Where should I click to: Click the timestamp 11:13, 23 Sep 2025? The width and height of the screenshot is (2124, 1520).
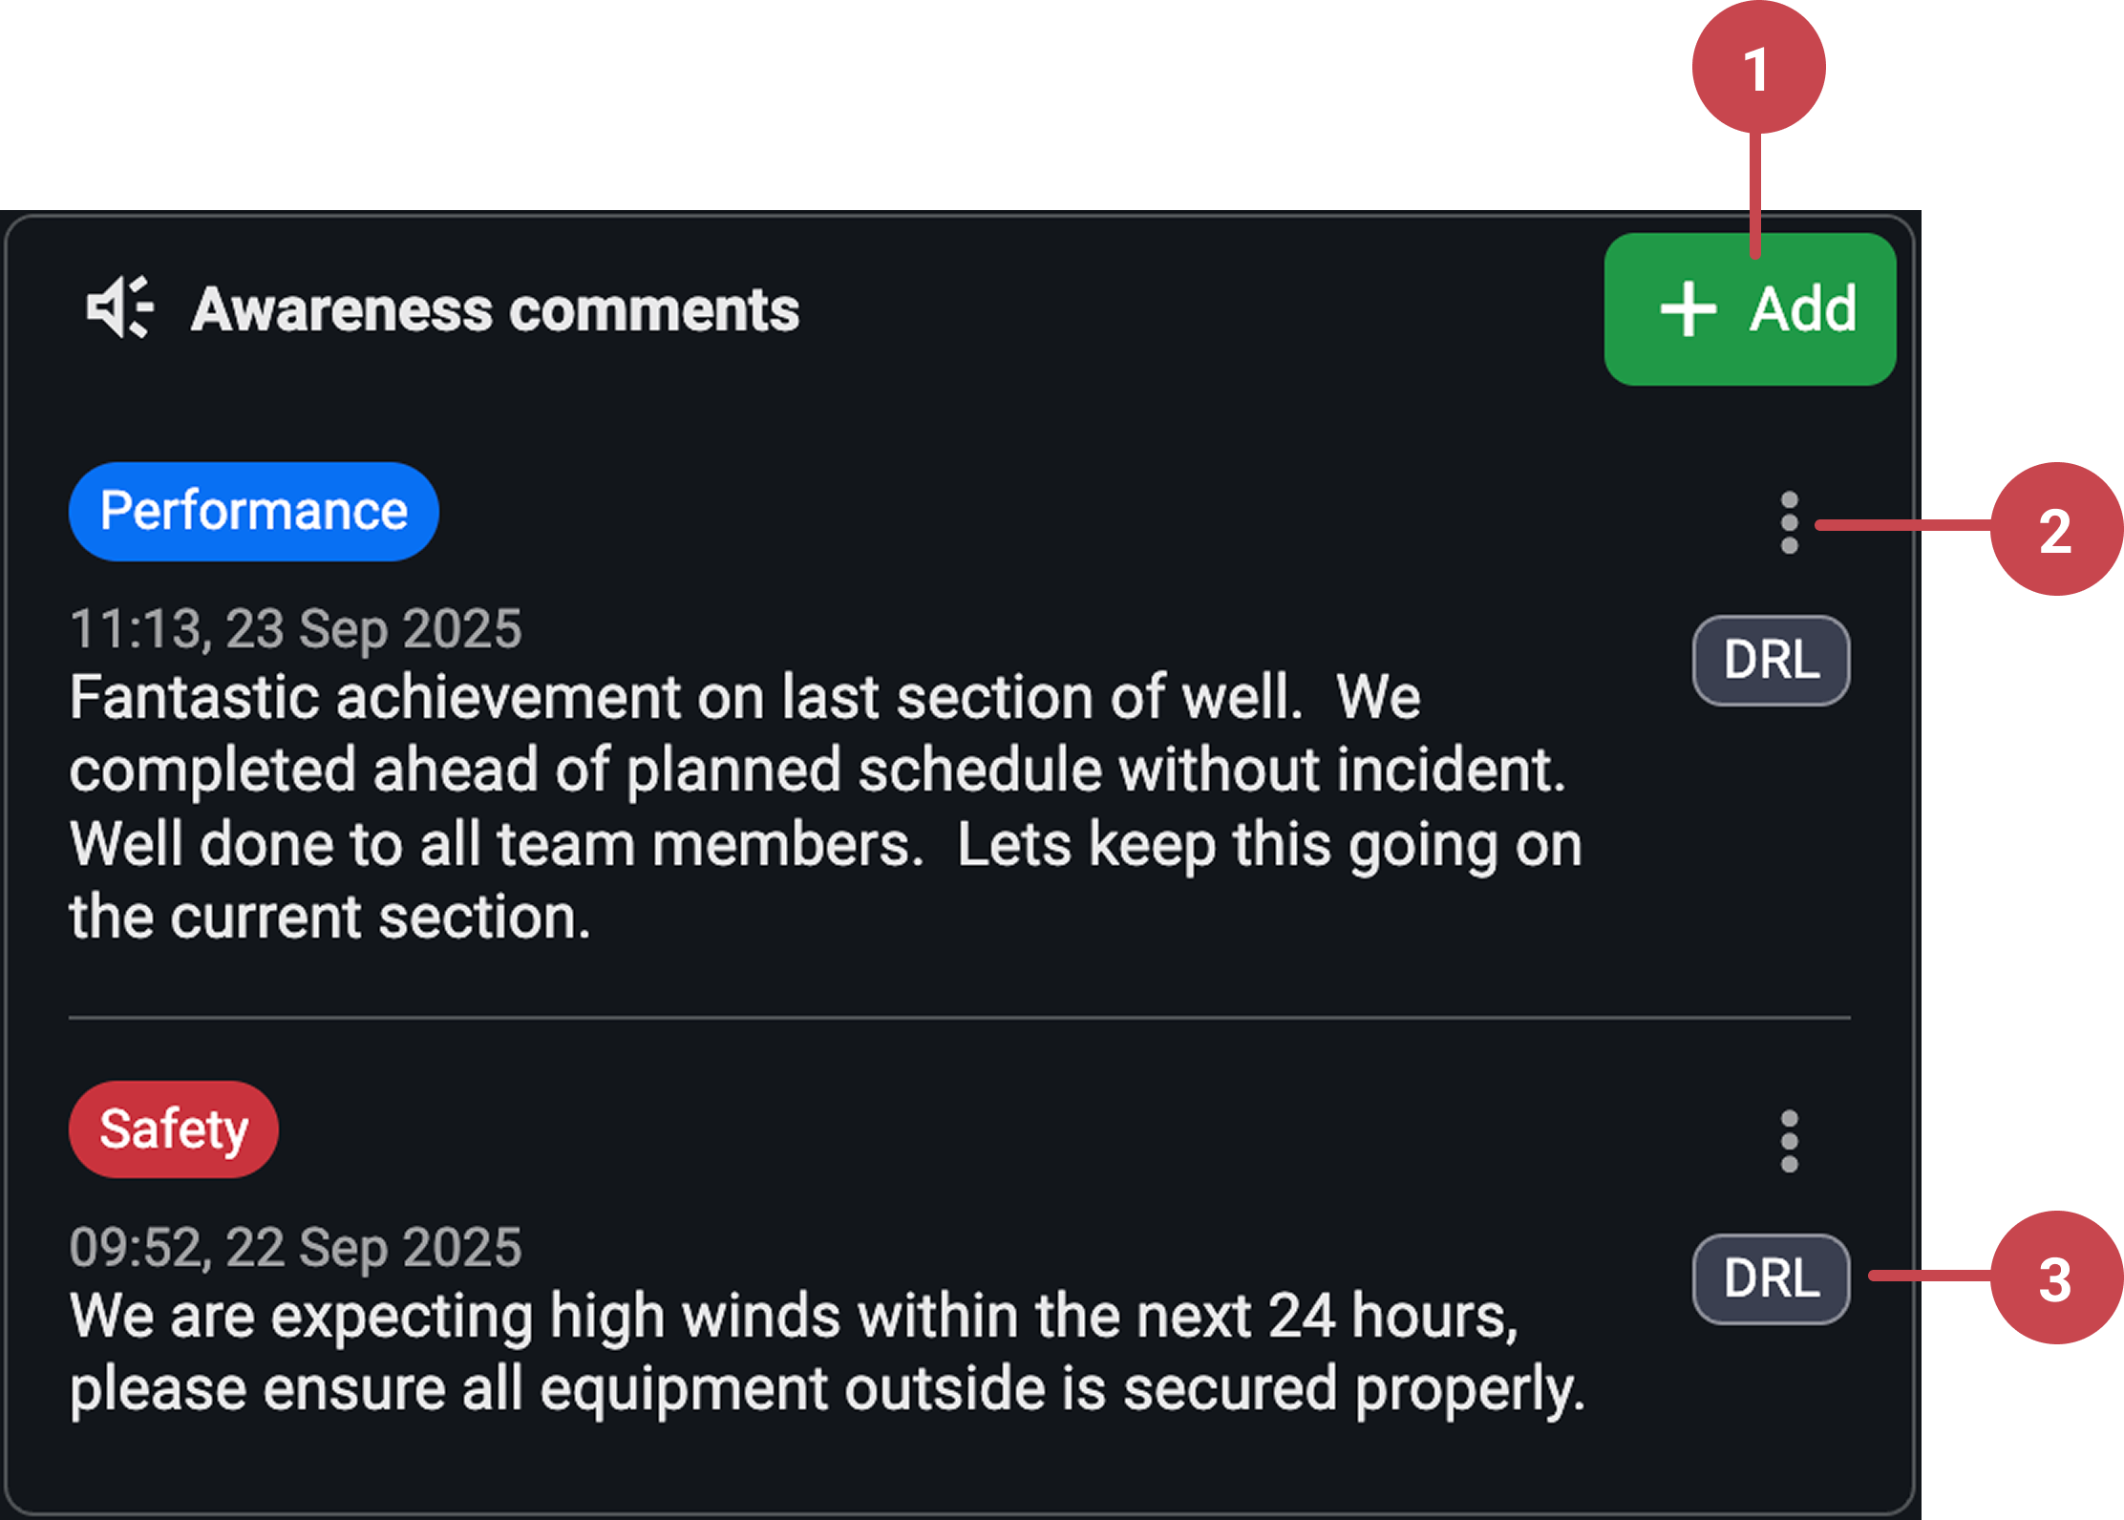(x=295, y=628)
